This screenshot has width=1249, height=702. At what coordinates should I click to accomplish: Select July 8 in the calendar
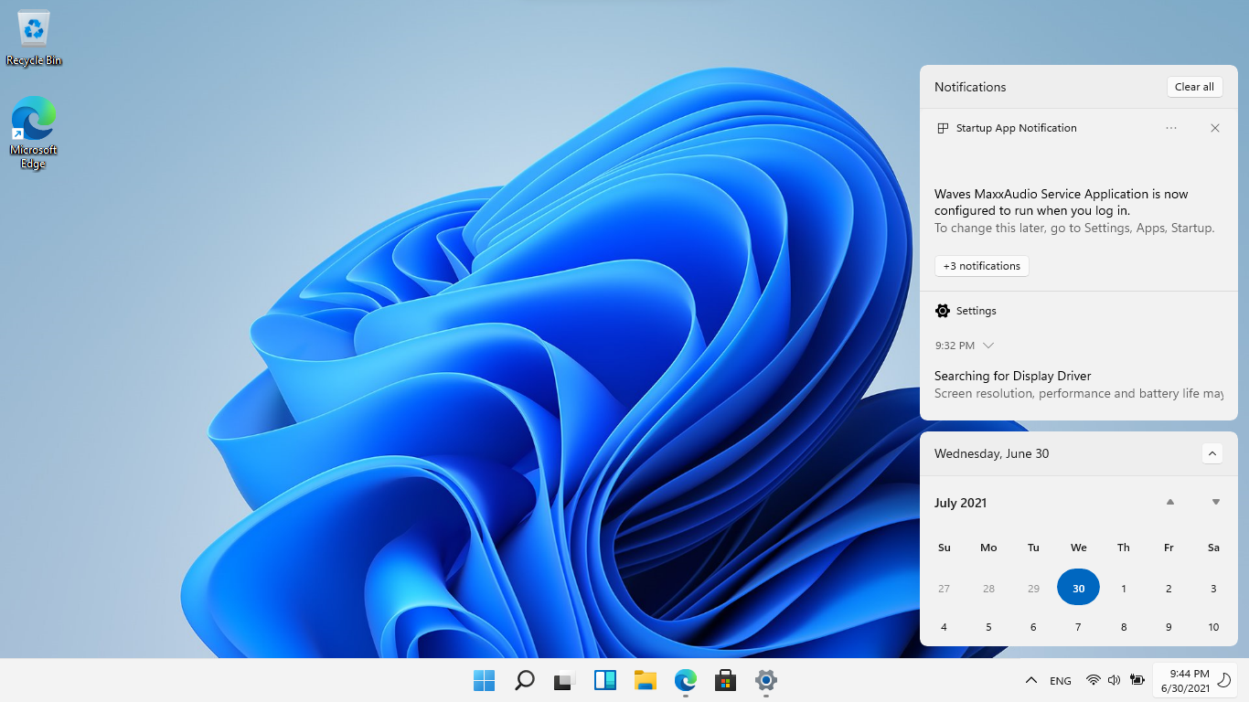pyautogui.click(x=1124, y=627)
